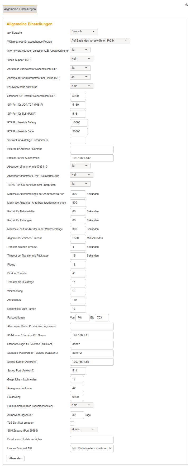
Task: Focus the Hotdesking code field
Action: point(77,397)
